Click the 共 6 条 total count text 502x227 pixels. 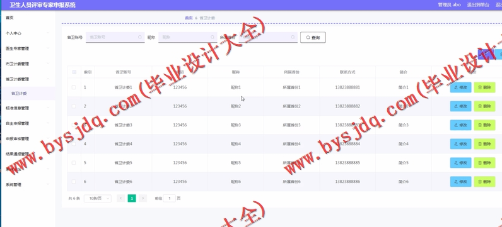pyautogui.click(x=74, y=198)
